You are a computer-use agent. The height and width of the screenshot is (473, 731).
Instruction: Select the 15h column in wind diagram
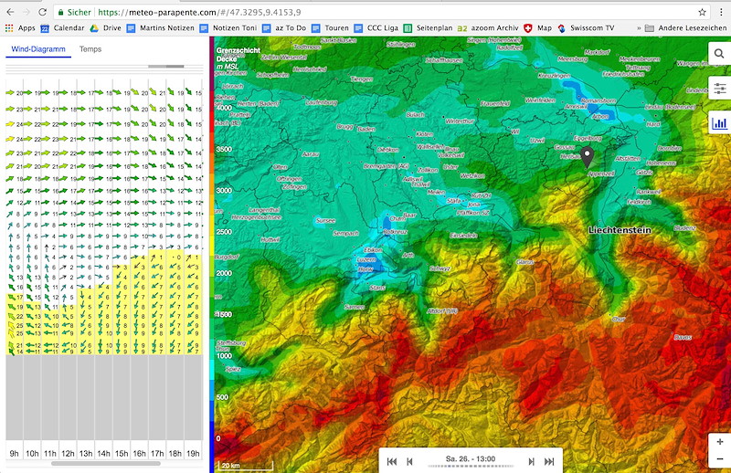tap(122, 453)
